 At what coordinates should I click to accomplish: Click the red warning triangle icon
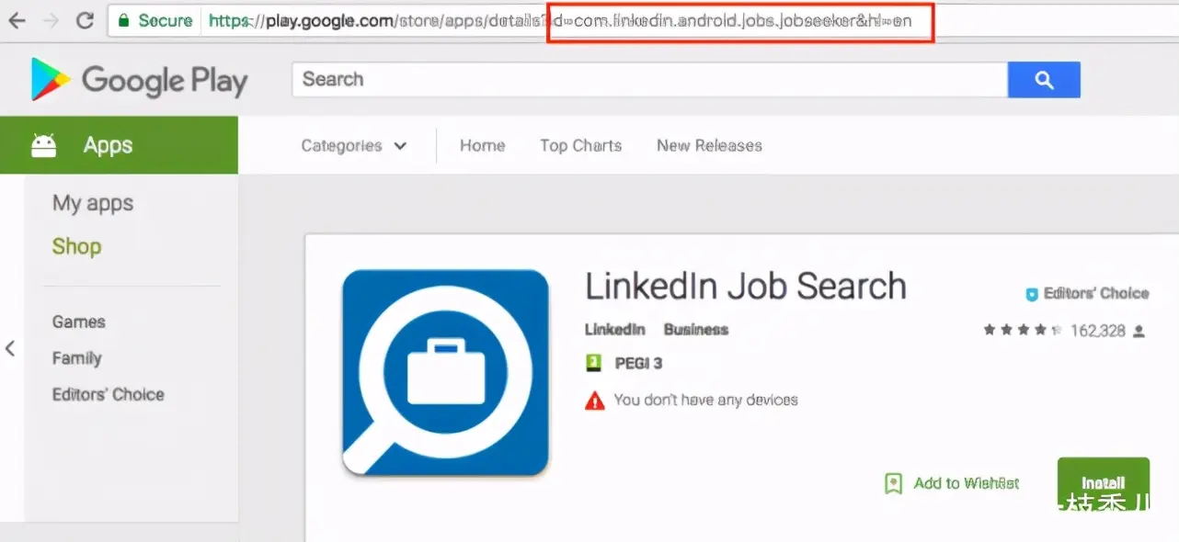coord(595,400)
